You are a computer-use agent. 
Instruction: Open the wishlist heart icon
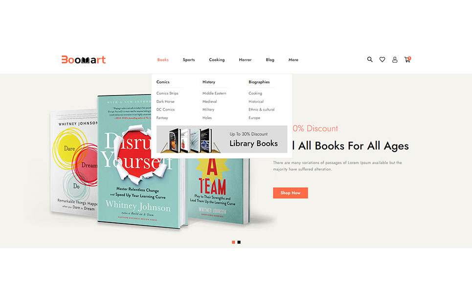click(382, 60)
